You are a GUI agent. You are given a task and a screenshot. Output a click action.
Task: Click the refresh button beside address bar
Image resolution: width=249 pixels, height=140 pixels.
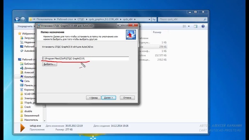tap(154, 19)
